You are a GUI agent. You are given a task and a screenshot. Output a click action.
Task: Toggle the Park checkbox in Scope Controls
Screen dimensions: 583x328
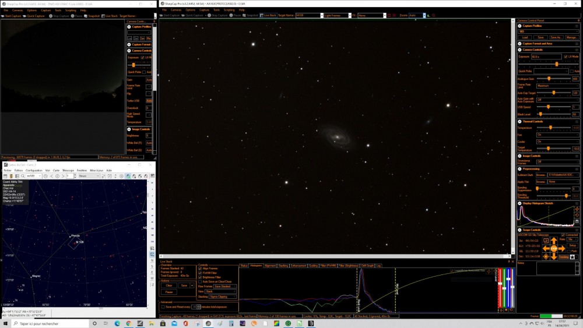tap(568, 251)
